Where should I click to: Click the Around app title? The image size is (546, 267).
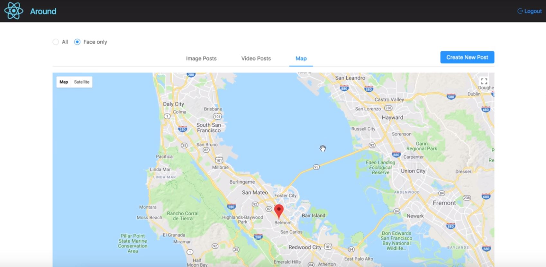(x=43, y=11)
